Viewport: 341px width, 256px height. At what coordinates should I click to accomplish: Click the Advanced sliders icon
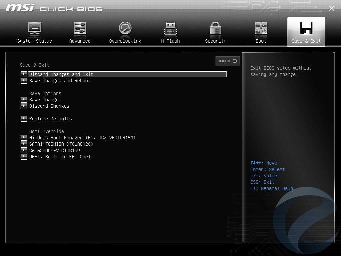[x=80, y=28]
